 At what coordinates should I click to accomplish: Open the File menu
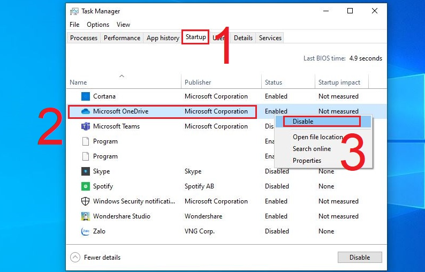[x=74, y=25]
